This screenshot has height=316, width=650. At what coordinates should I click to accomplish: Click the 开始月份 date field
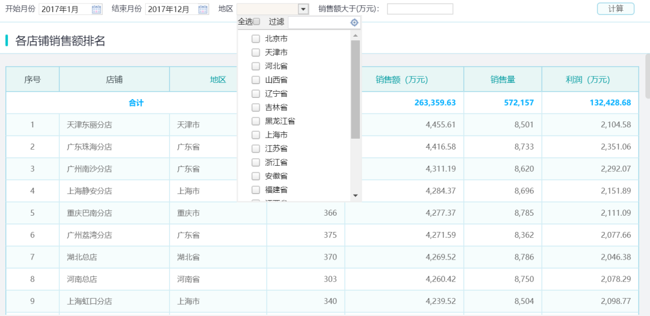point(65,9)
